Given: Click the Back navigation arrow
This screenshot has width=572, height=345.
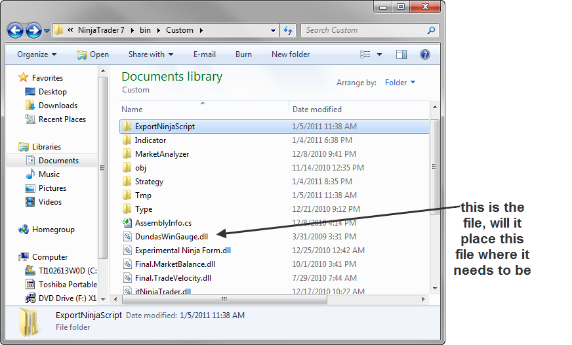Looking at the screenshot, I should pos(15,30).
